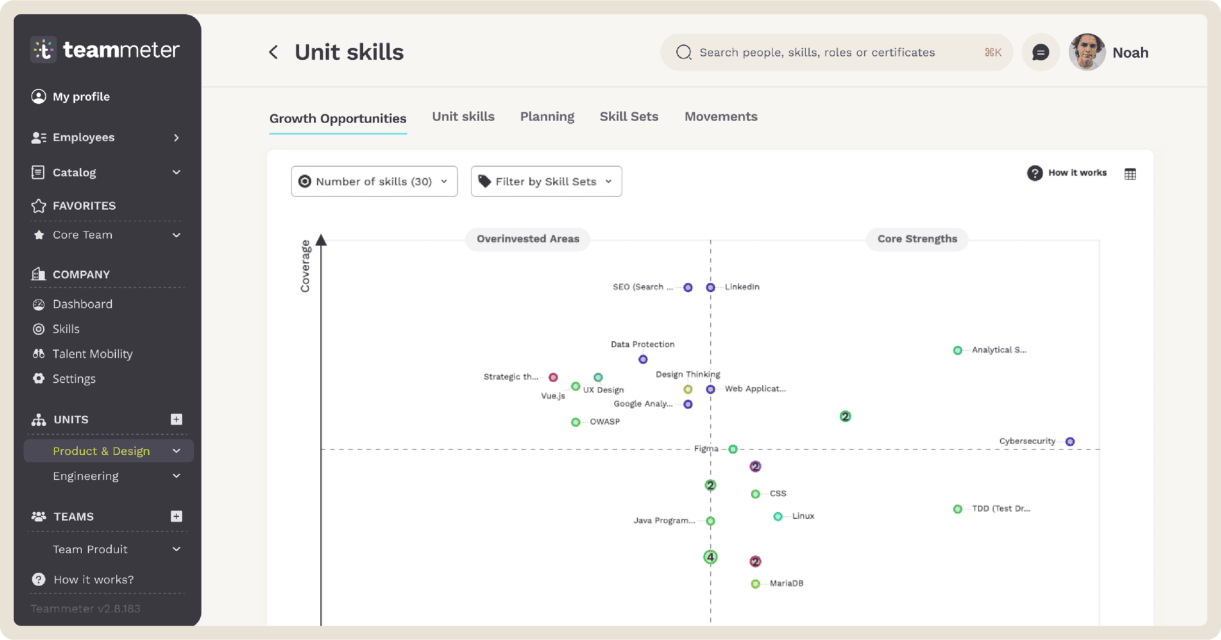
Task: Open the chat messages icon
Action: [1040, 52]
